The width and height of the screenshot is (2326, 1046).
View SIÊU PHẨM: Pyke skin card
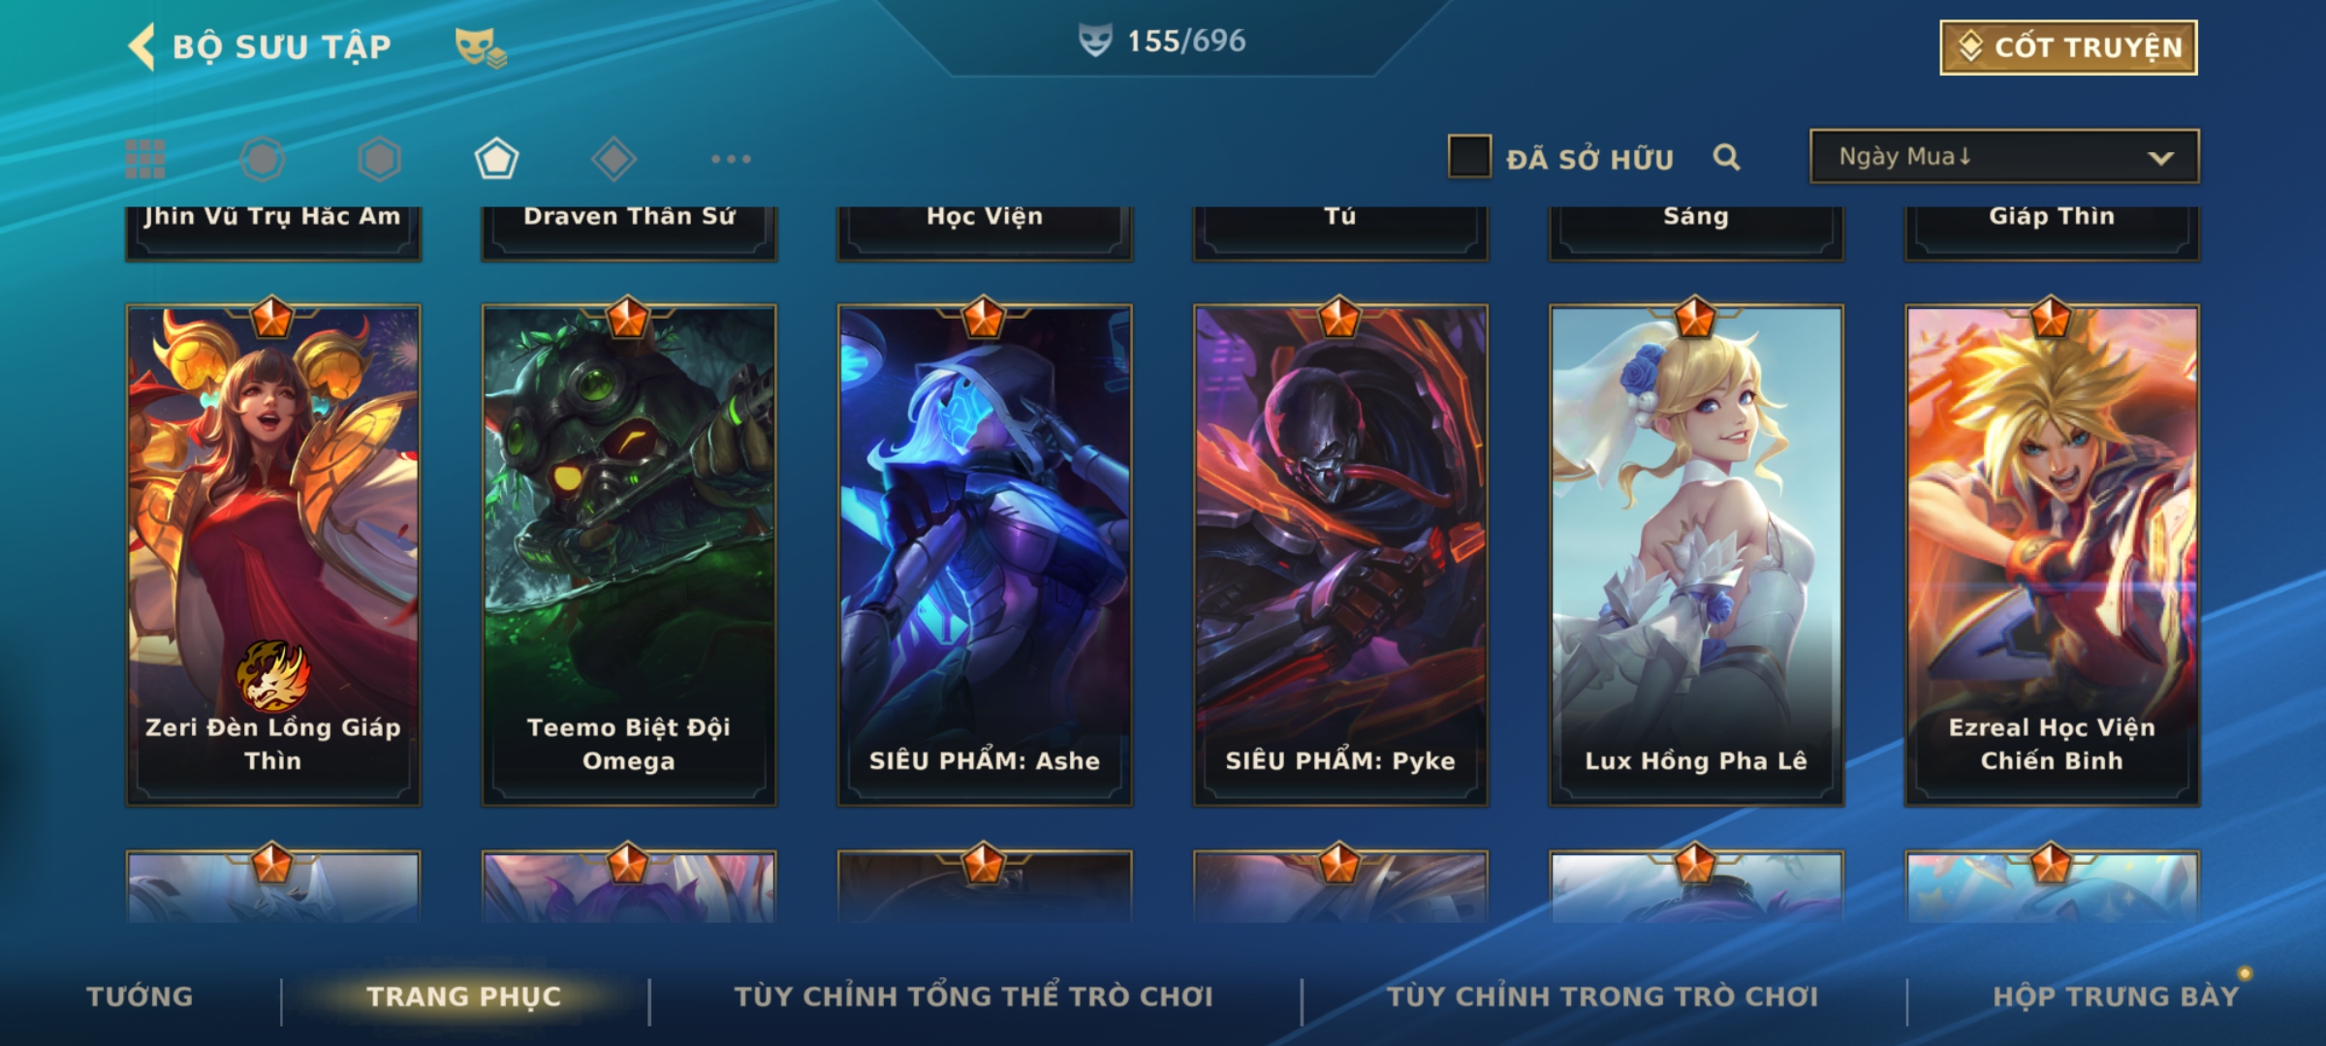coord(1340,555)
